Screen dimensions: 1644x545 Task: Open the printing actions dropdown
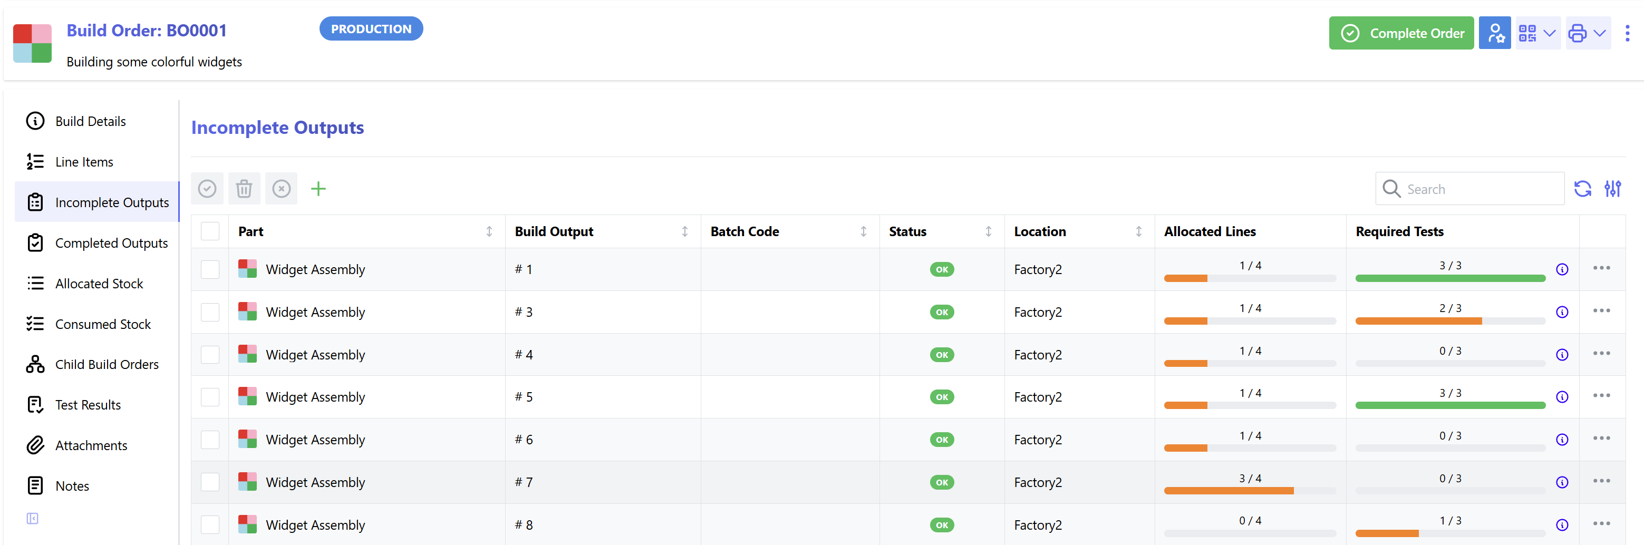coord(1589,33)
